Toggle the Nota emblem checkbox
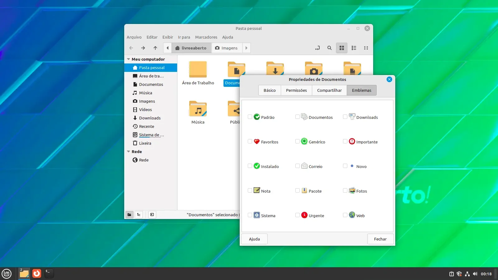Viewport: 498px width, 280px height. point(250,190)
